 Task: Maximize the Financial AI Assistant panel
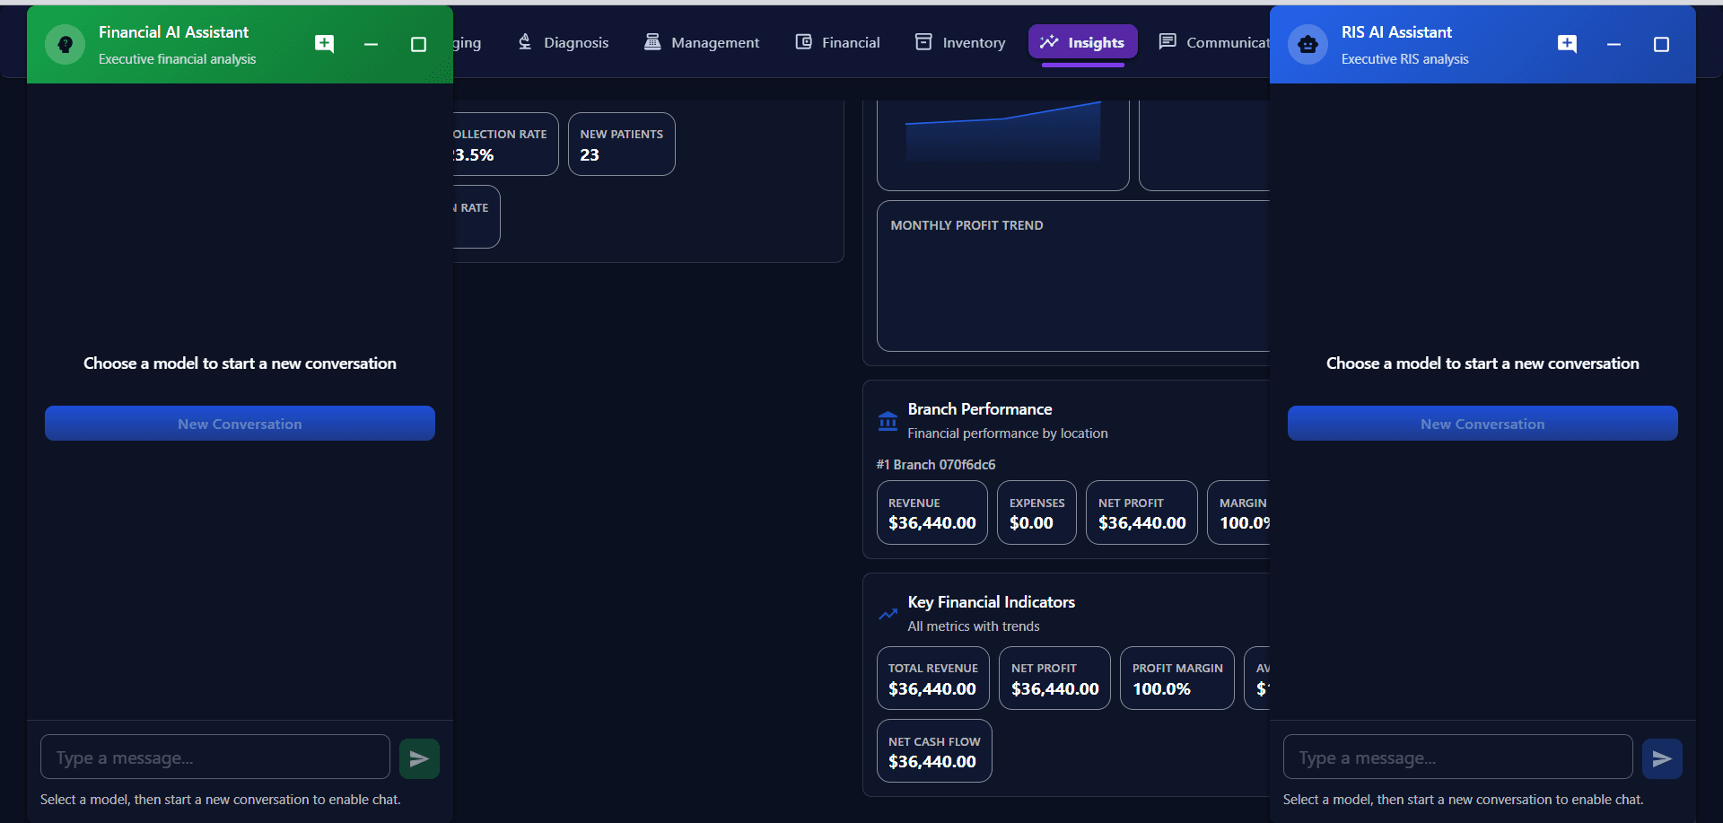tap(418, 44)
